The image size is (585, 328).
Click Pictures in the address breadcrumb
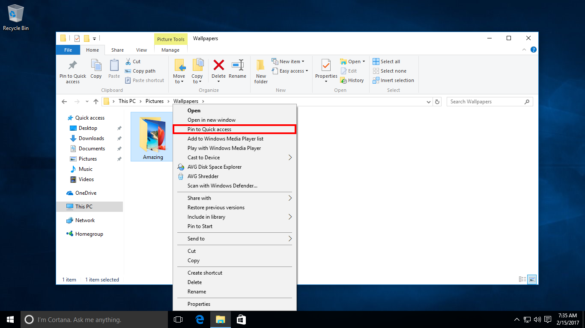[x=154, y=101]
